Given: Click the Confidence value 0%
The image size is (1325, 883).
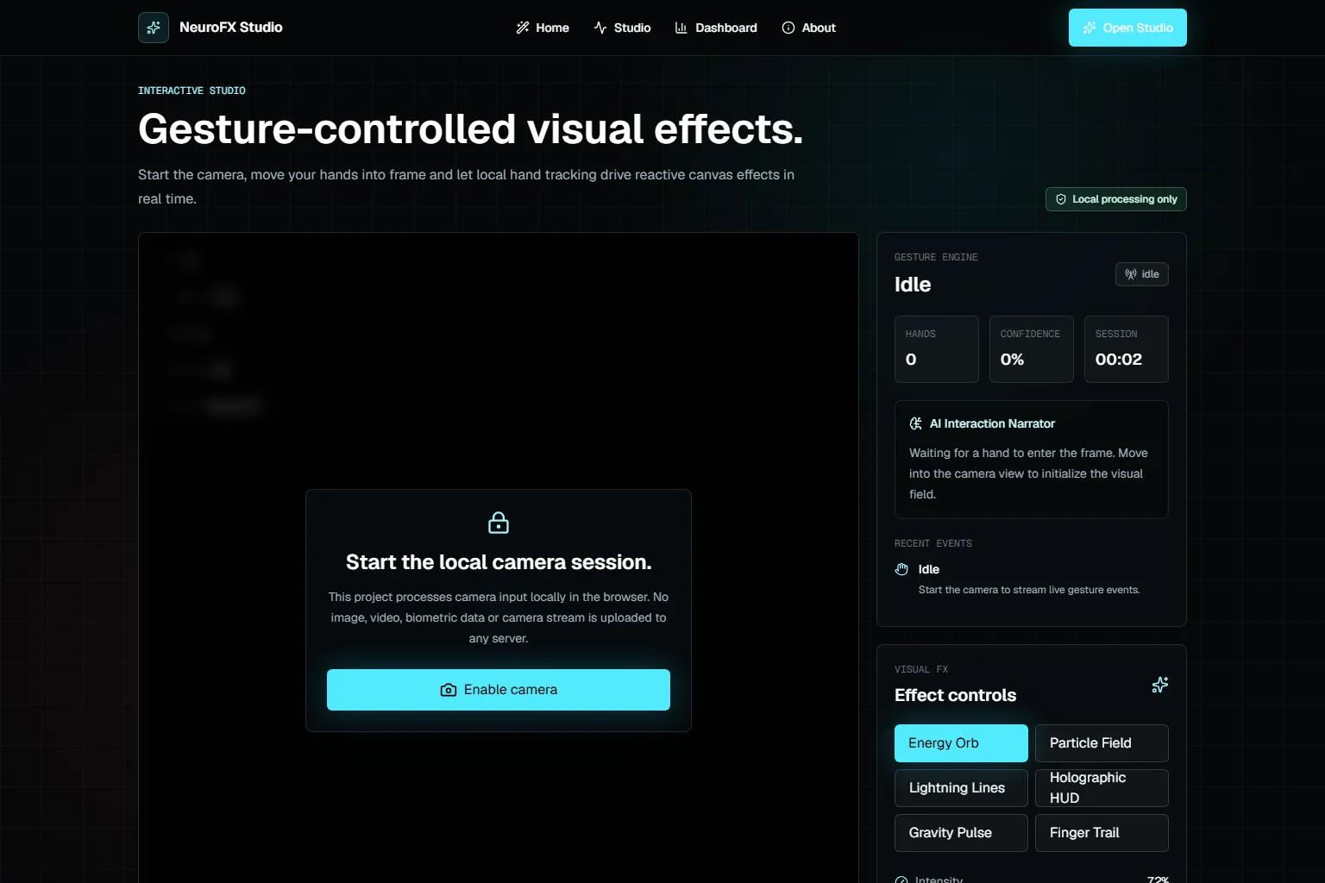Looking at the screenshot, I should (1013, 360).
